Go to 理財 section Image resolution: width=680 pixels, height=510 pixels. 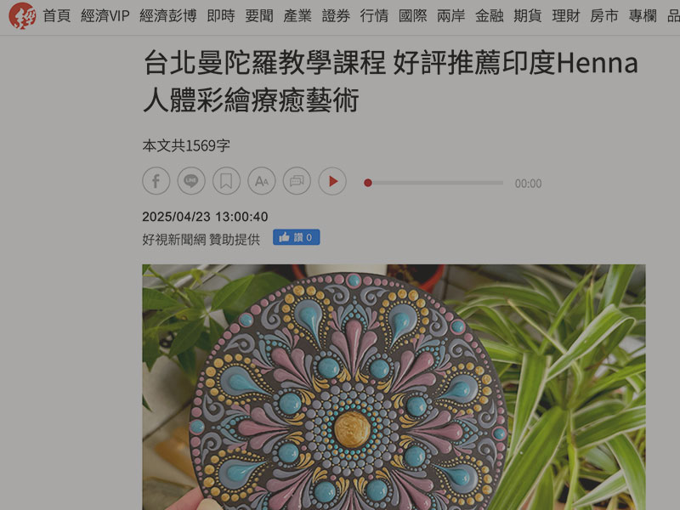tap(566, 16)
